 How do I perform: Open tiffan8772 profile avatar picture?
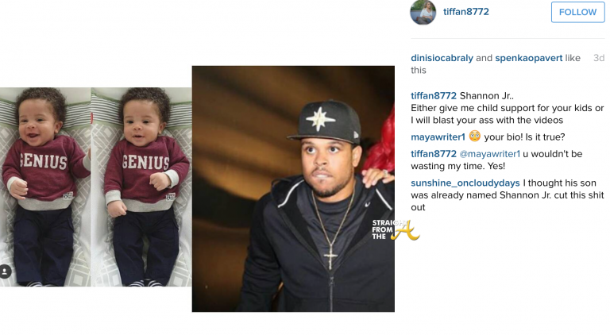(423, 12)
